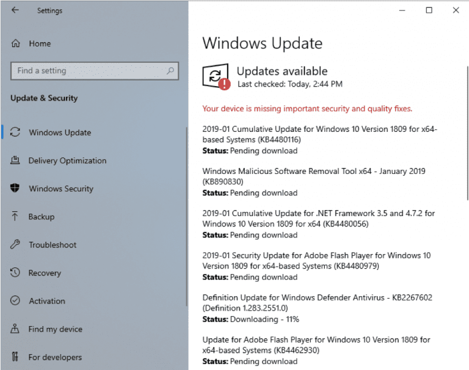Screen dimensions: 469x370
Task: Click the Windows Update sync icon in sidebar
Action: pyautogui.click(x=16, y=132)
